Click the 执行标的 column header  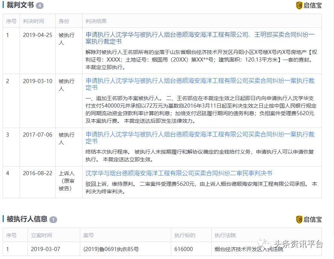pyautogui.click(x=185, y=235)
